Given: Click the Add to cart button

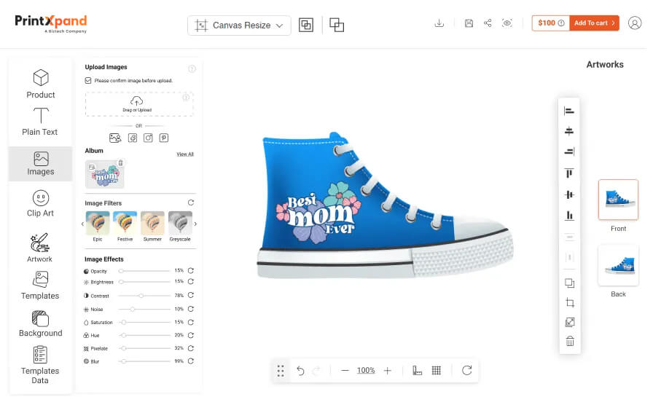Looking at the screenshot, I should 594,23.
